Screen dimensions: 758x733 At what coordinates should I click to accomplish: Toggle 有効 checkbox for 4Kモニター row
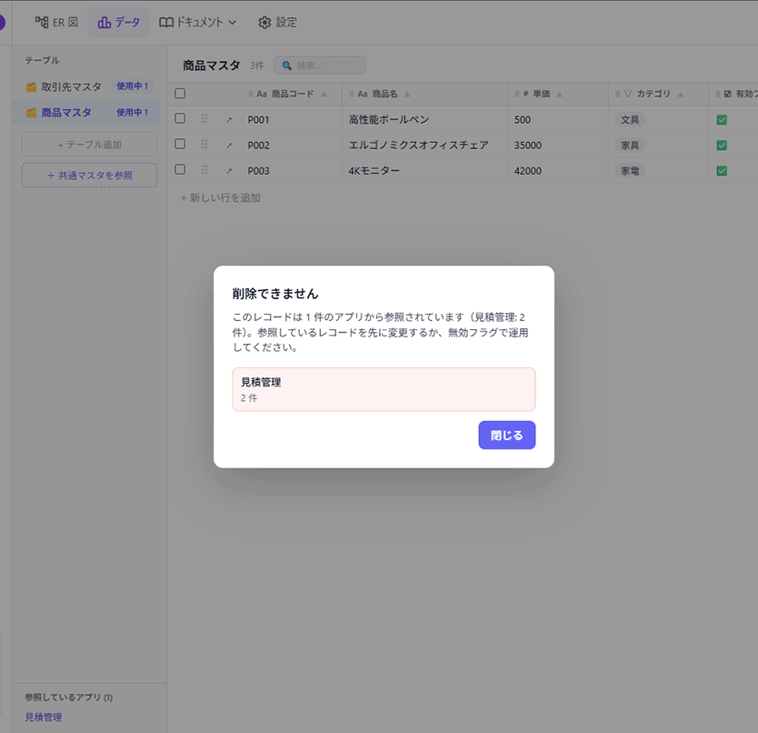coord(722,171)
